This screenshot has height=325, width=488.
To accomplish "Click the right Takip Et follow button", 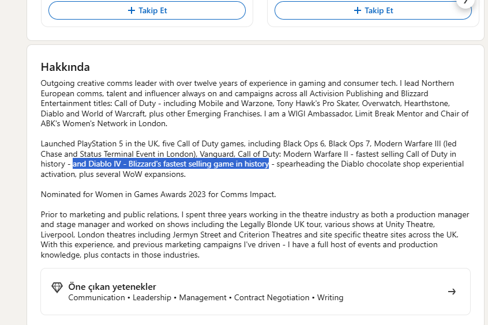I will pos(373,10).
